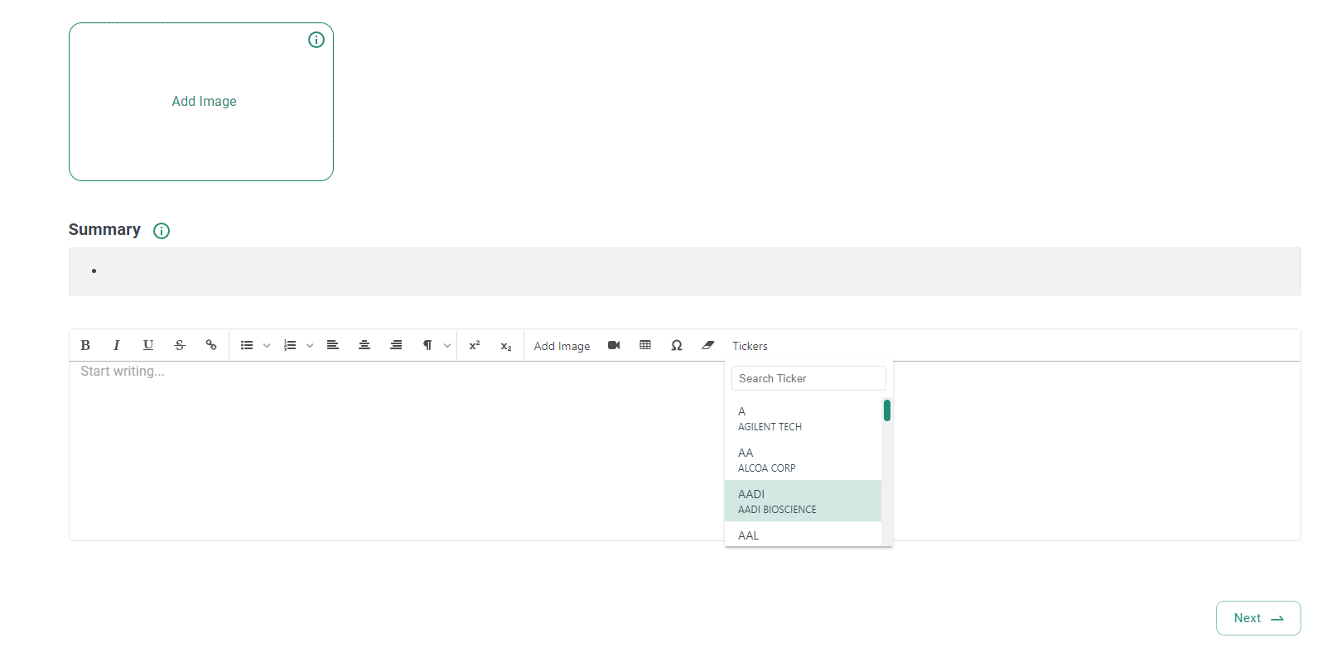Image resolution: width=1327 pixels, height=662 pixels.
Task: Click Add Image in the editor toolbar
Action: [562, 346]
